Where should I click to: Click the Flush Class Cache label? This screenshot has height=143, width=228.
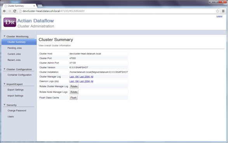point(49,98)
